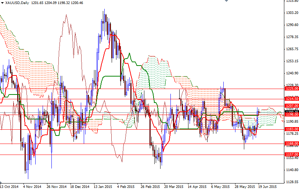Select the 1225.00 red price level label
Image resolution: width=299 pixels, height=189 pixels.
291,89
